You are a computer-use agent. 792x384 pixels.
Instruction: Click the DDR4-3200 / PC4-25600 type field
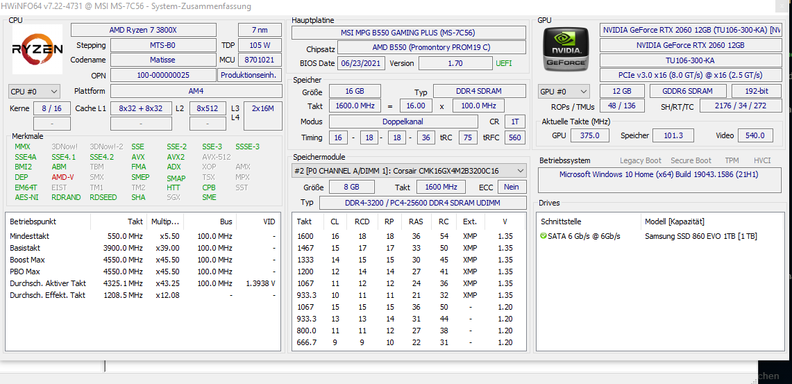pyautogui.click(x=422, y=203)
